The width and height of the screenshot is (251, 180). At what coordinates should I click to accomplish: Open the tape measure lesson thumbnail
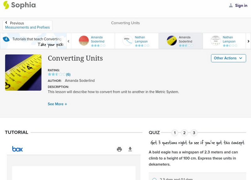click(x=23, y=72)
